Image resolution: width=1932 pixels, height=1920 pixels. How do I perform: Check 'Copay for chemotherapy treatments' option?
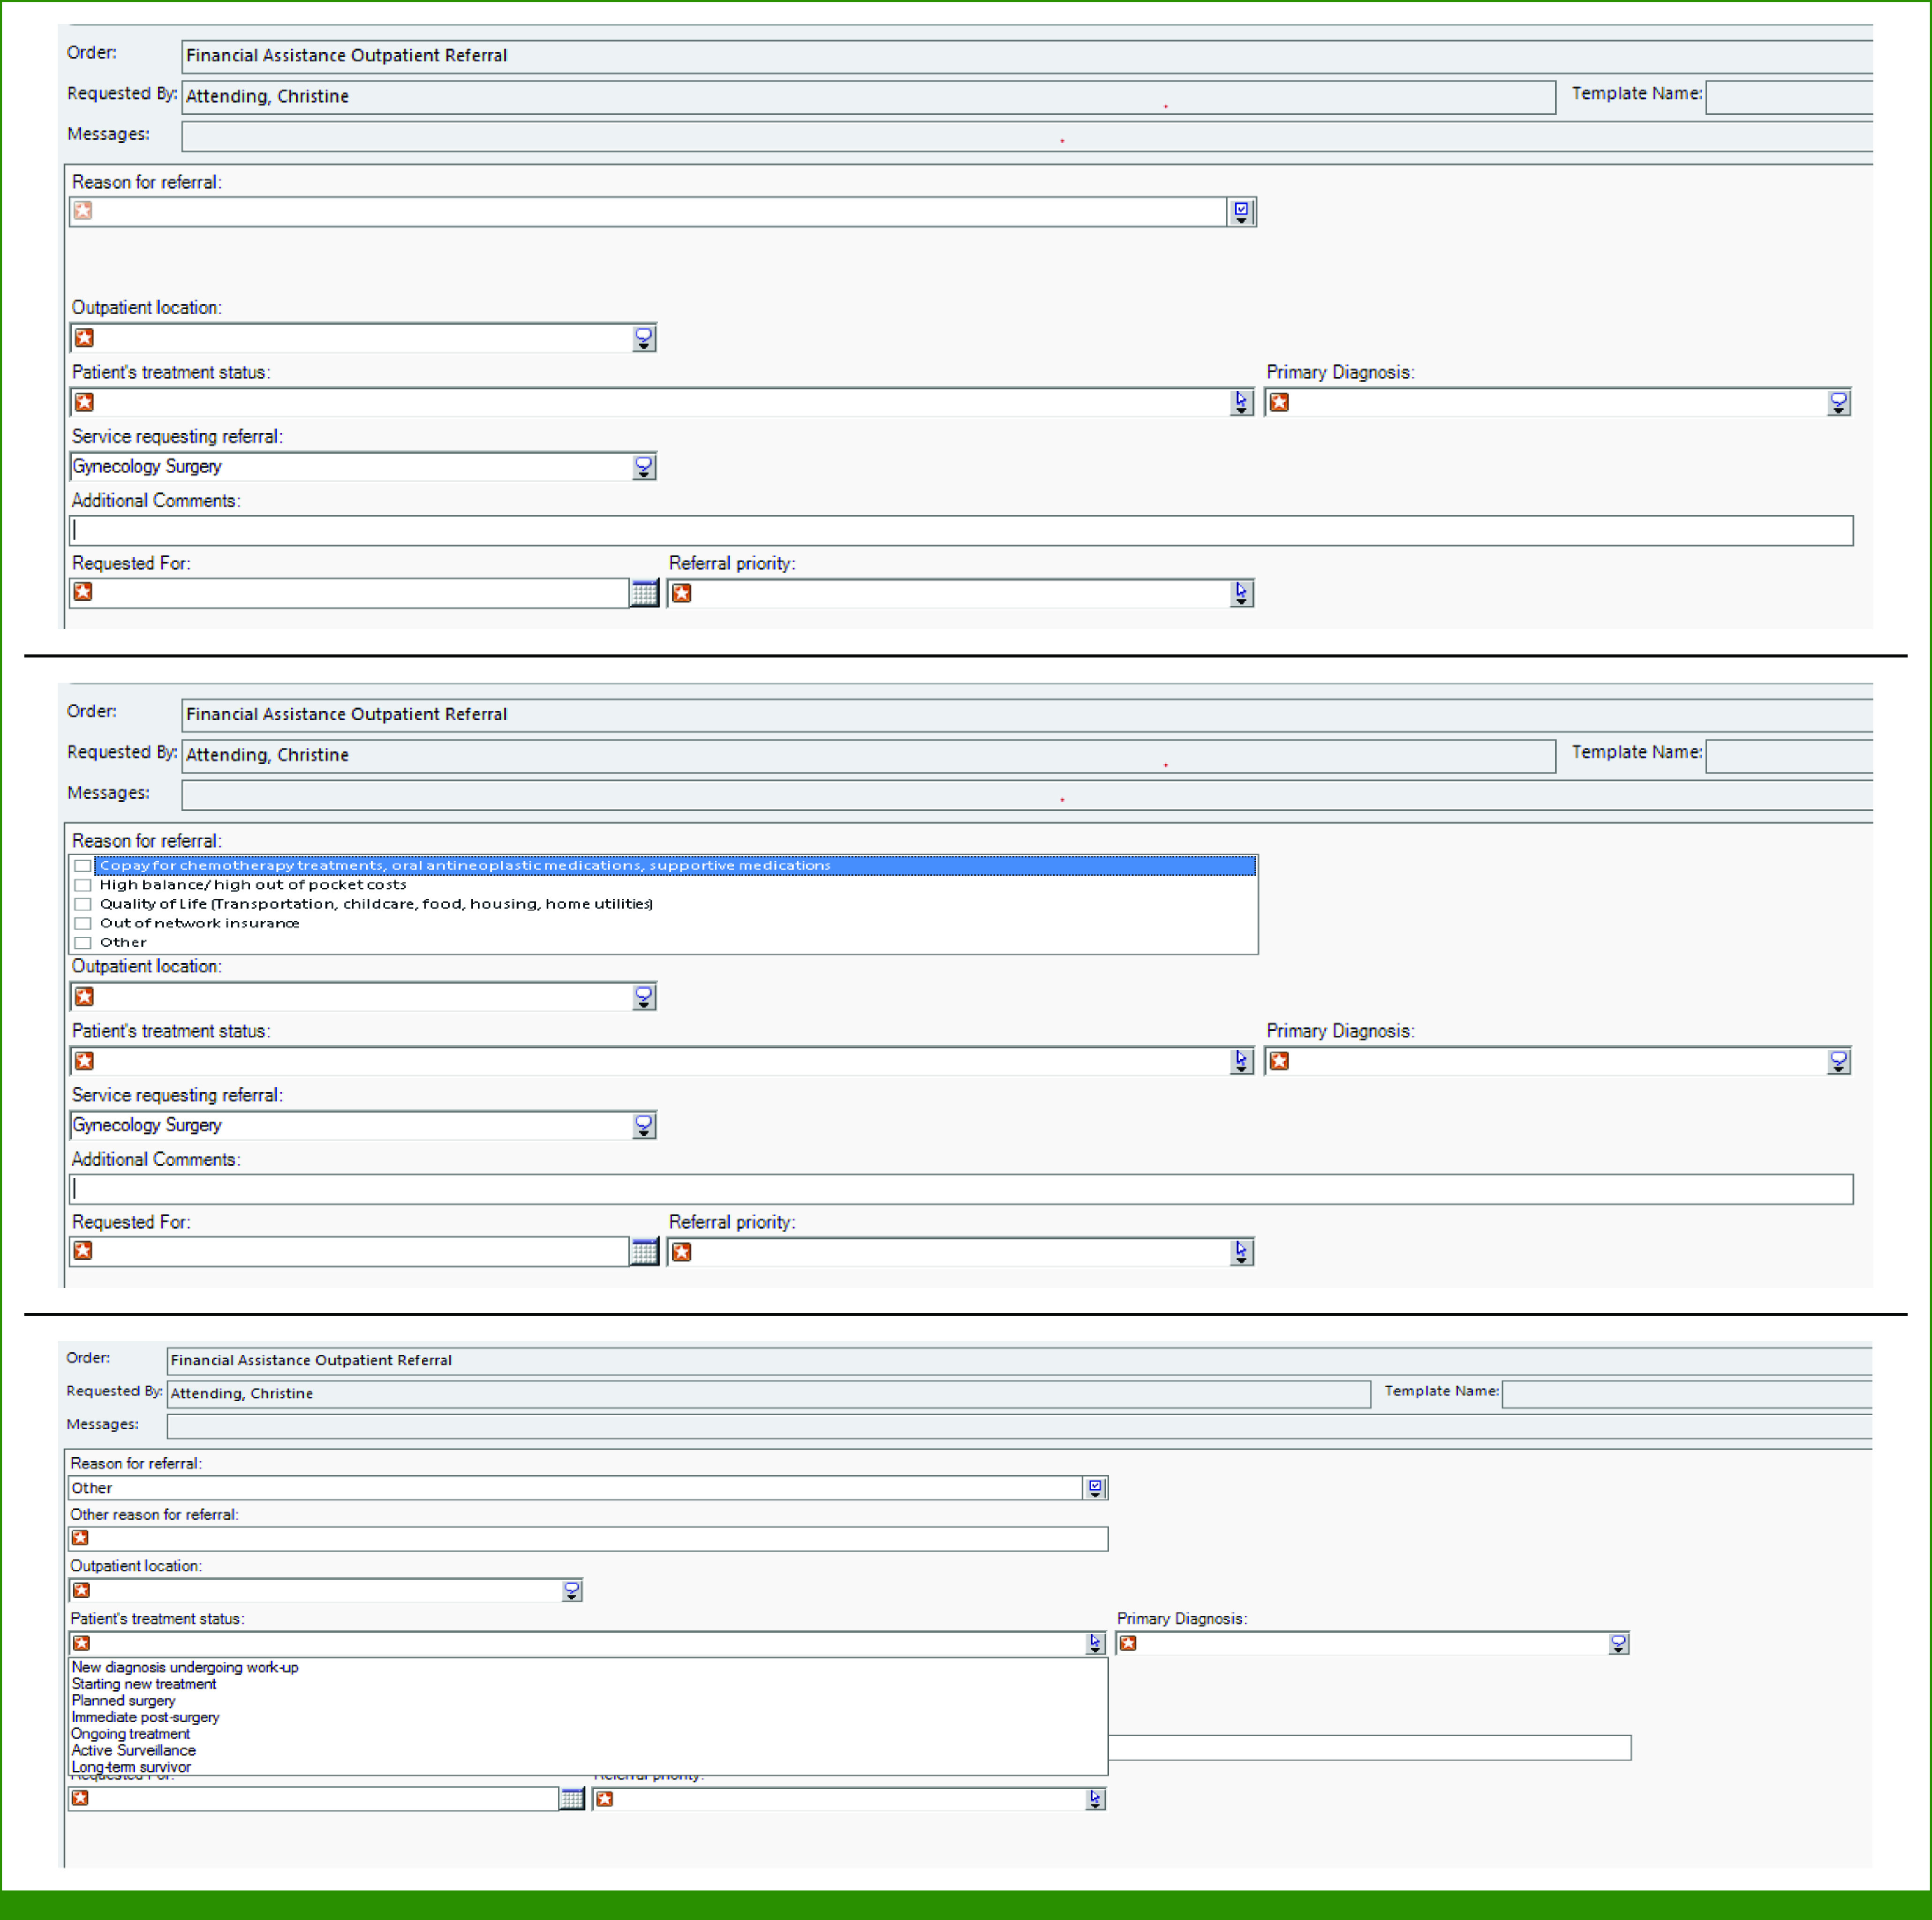83,866
